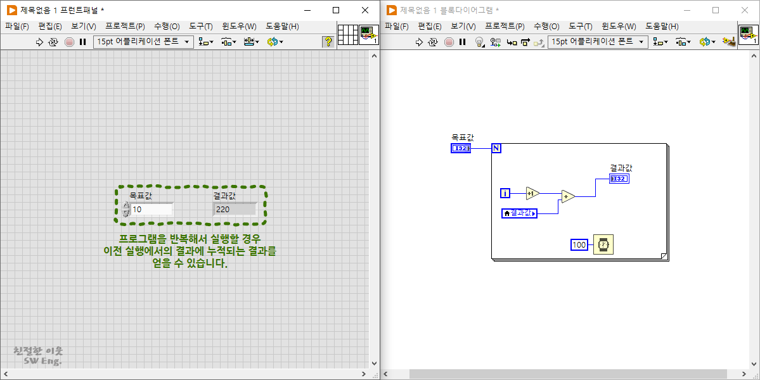Image resolution: width=760 pixels, height=380 pixels.
Task: Open Align Objects menu in block diagram
Action: [x=660, y=42]
